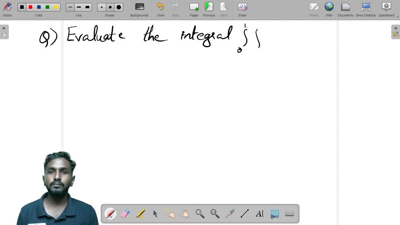Pick the arrow selection tool
The width and height of the screenshot is (400, 225).
(155, 214)
